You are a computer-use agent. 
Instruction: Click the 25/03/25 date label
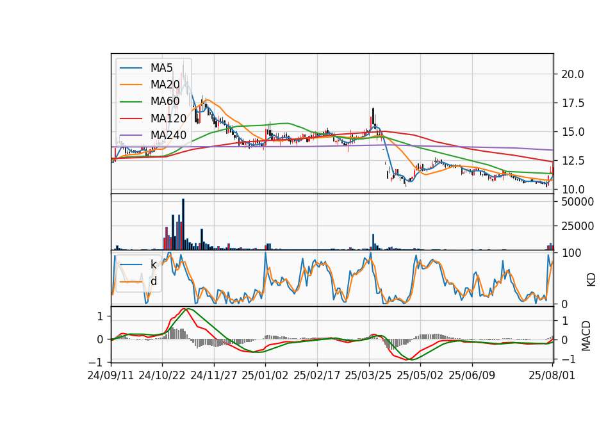[368, 376]
